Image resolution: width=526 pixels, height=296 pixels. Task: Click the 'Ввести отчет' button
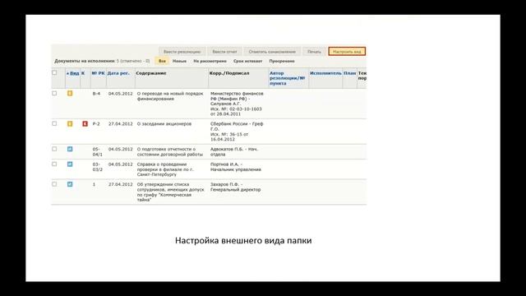tap(224, 52)
